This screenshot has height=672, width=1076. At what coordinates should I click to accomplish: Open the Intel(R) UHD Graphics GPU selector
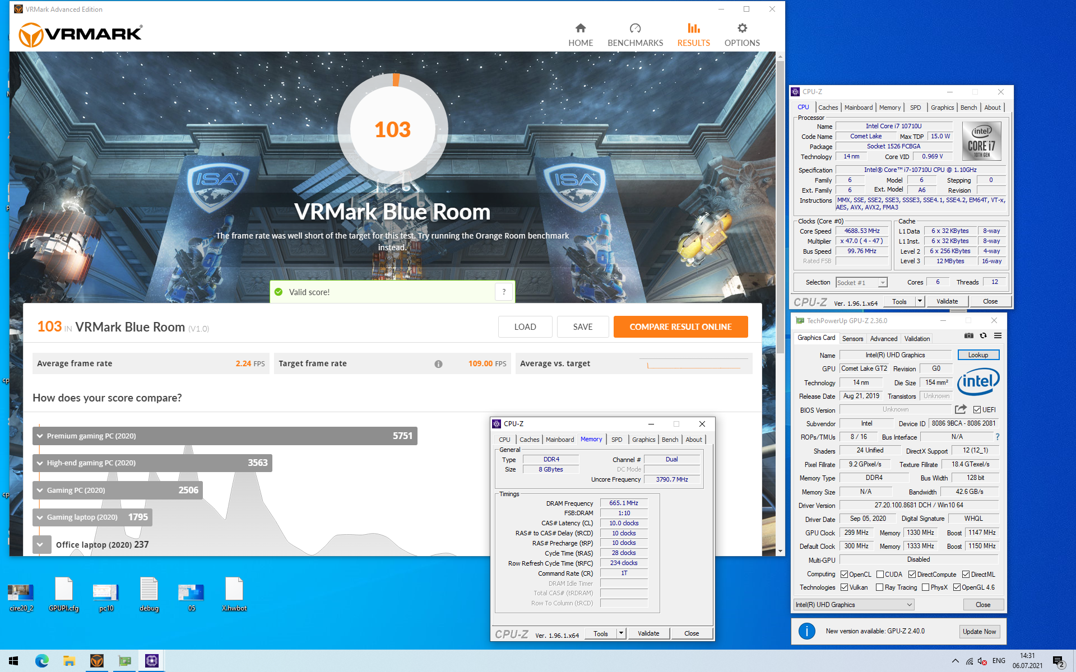854,605
